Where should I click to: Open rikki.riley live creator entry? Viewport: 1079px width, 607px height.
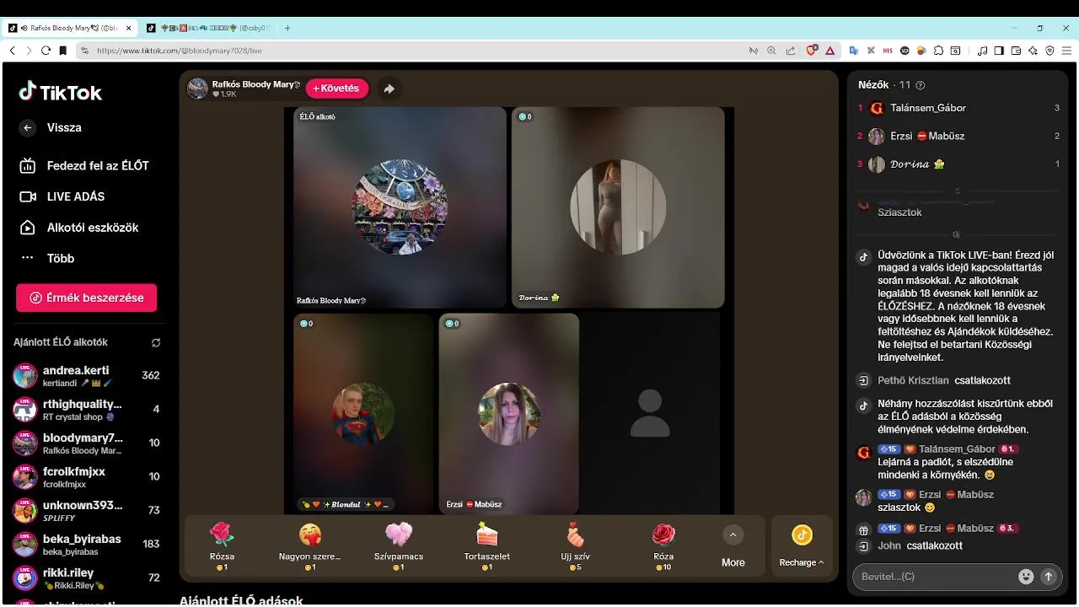[86, 577]
